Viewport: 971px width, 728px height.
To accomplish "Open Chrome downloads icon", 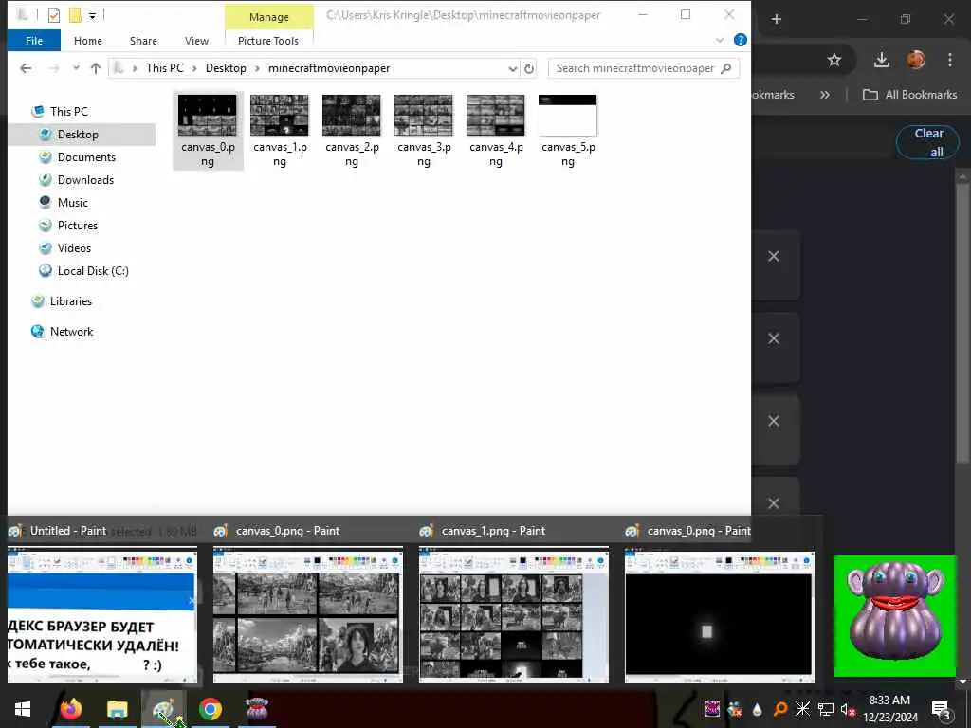I will (881, 60).
